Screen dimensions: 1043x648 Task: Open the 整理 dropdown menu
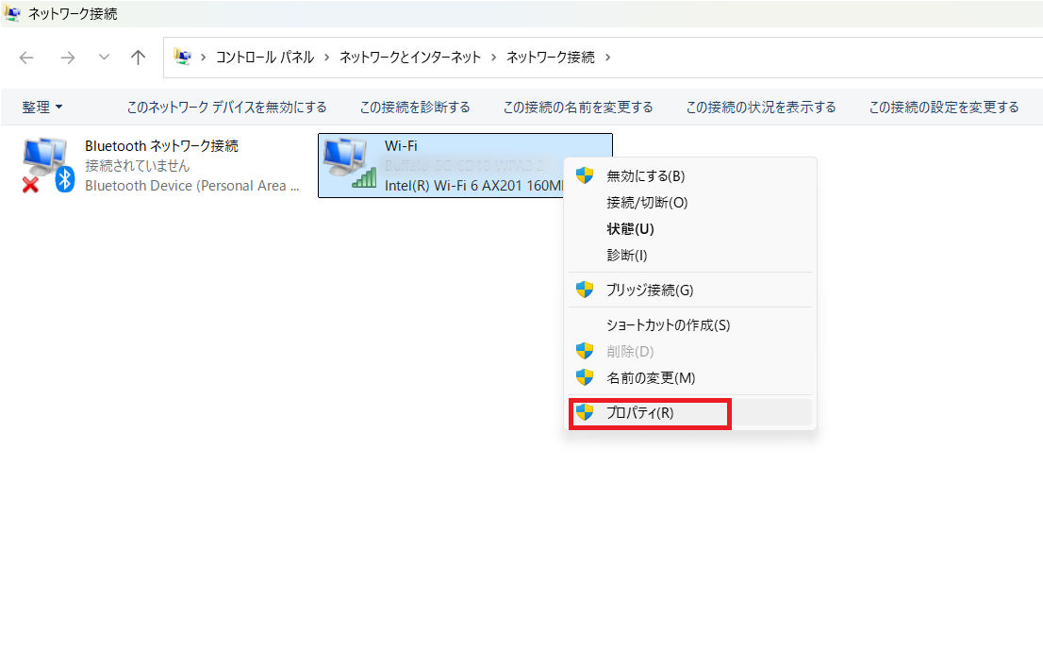(x=41, y=108)
